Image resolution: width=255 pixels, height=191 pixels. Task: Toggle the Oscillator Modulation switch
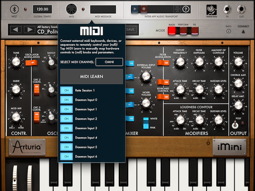[x=32, y=63]
